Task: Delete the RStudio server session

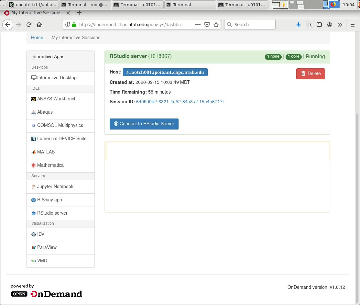Action: tap(311, 73)
